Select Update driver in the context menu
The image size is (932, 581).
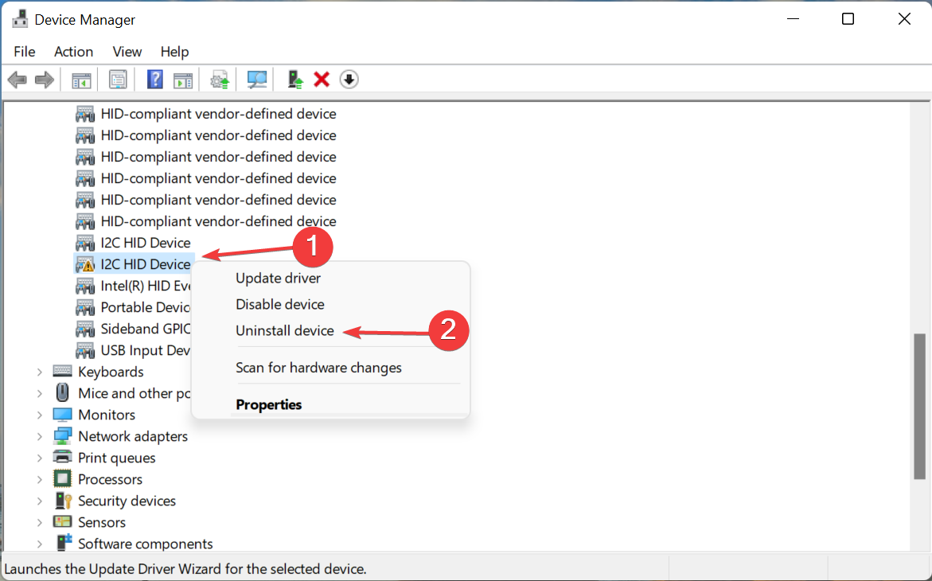point(278,278)
